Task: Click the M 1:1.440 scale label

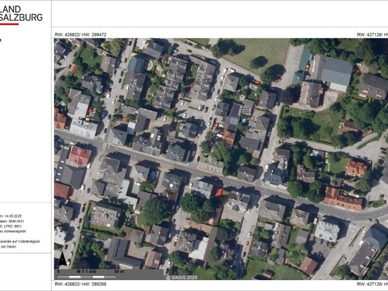Action: coord(86,272)
